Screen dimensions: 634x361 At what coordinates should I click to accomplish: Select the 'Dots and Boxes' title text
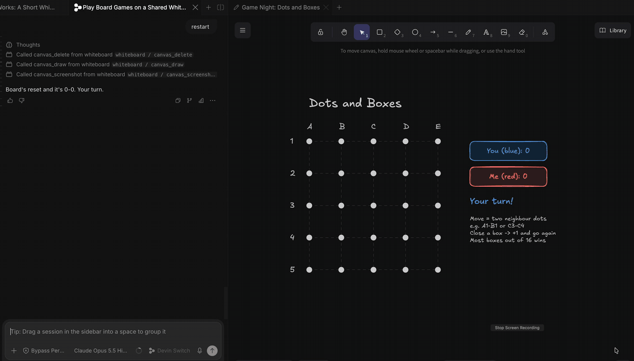[x=355, y=103]
